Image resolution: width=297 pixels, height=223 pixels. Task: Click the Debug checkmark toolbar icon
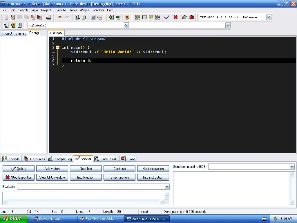coord(167,17)
